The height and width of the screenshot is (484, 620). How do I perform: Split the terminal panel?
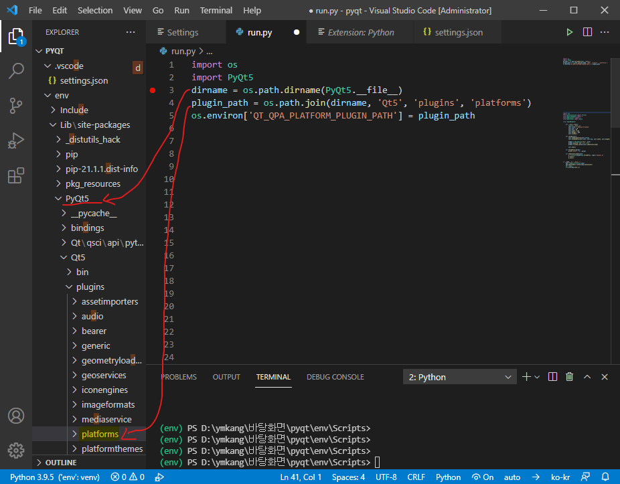coord(553,377)
